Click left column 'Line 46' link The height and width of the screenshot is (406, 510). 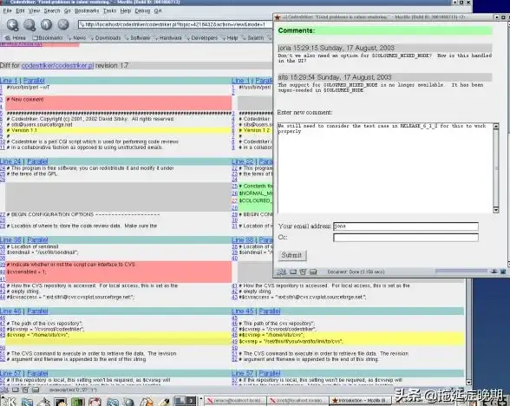[10, 311]
